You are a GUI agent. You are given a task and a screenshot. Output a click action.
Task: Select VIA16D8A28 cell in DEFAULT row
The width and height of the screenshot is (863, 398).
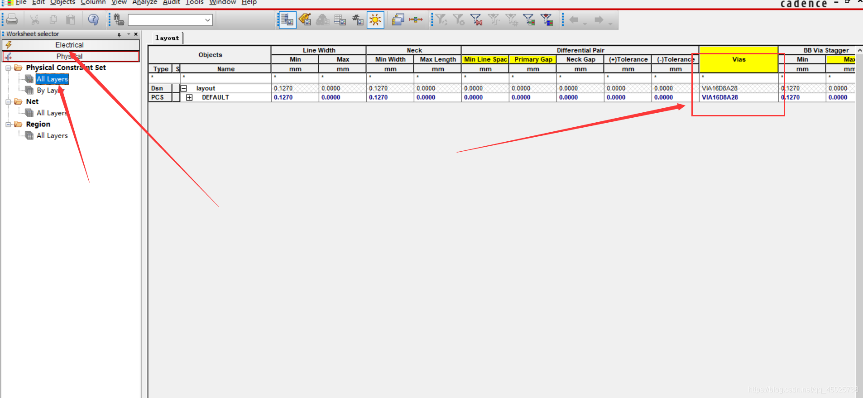[x=738, y=97]
